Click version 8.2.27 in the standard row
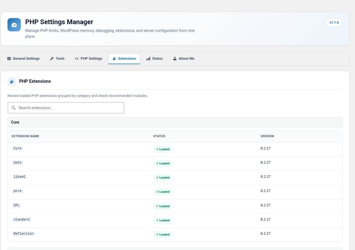The image size is (355, 250). (265, 219)
